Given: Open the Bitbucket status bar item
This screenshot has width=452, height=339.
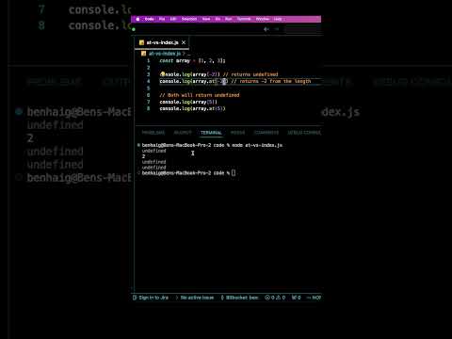Looking at the screenshot, I should [240, 298].
